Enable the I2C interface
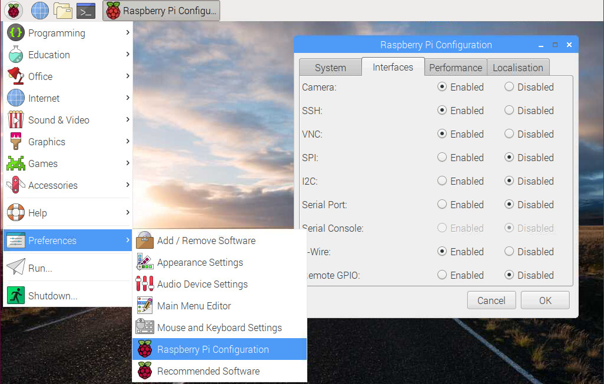The width and height of the screenshot is (604, 384). tap(442, 181)
